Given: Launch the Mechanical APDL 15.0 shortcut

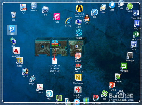Looking at the screenshot, I should (x=79, y=9).
